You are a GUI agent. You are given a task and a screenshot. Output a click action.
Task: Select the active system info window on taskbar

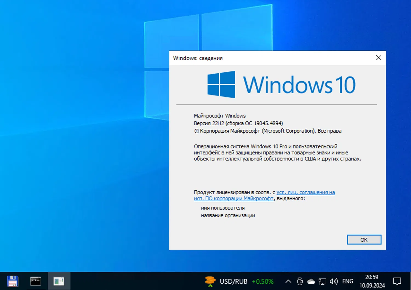[x=59, y=281]
